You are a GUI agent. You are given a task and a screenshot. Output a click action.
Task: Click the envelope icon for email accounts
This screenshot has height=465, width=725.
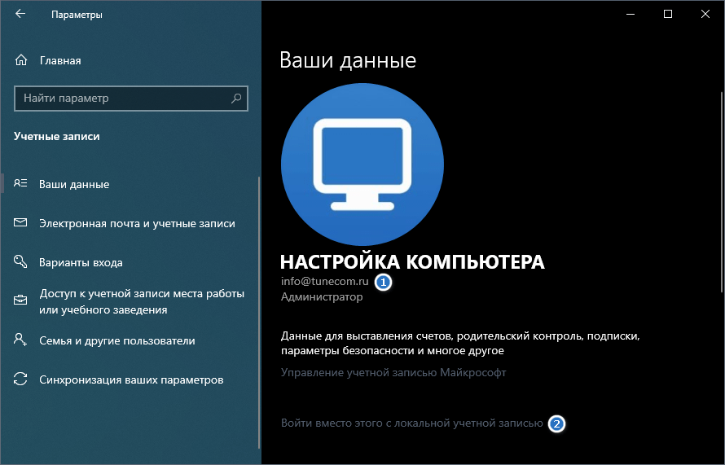click(20, 223)
